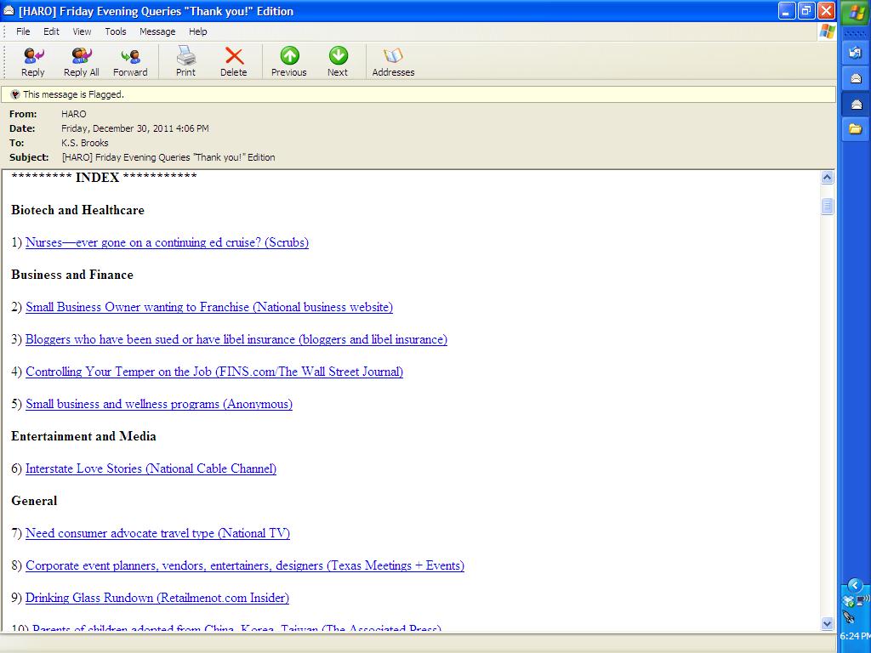Forward this HARO message
871x653 pixels.
130,61
